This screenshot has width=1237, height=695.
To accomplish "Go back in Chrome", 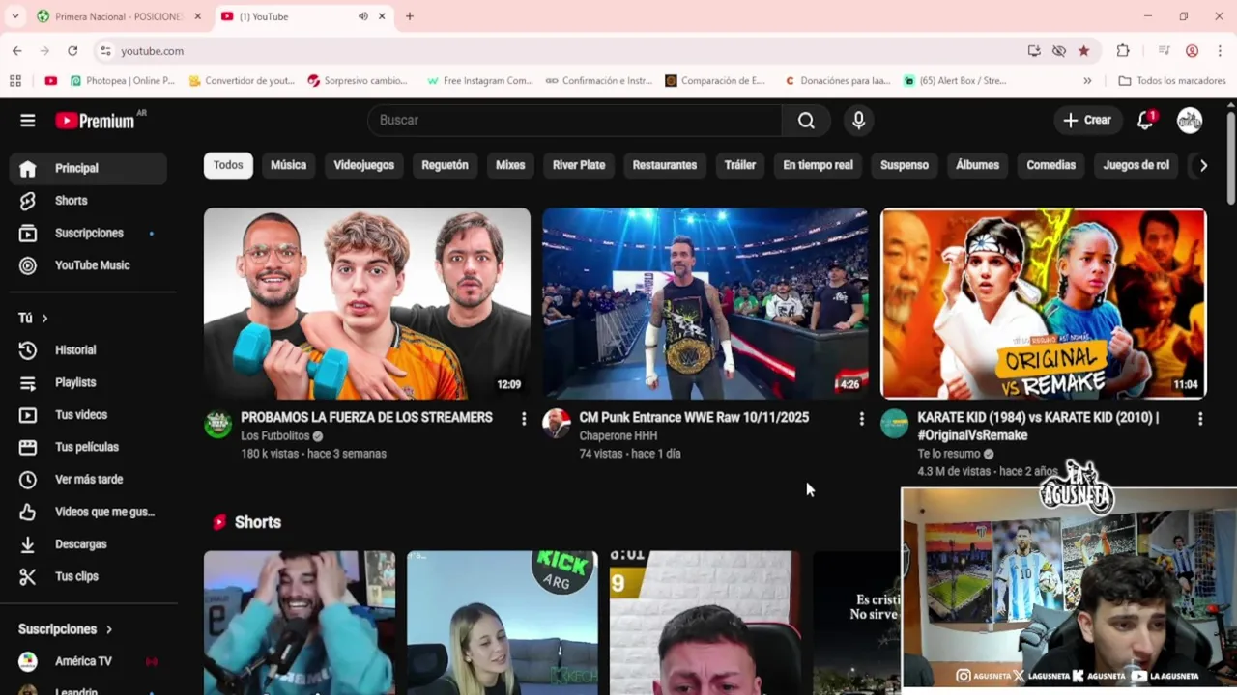I will pyautogui.click(x=17, y=51).
